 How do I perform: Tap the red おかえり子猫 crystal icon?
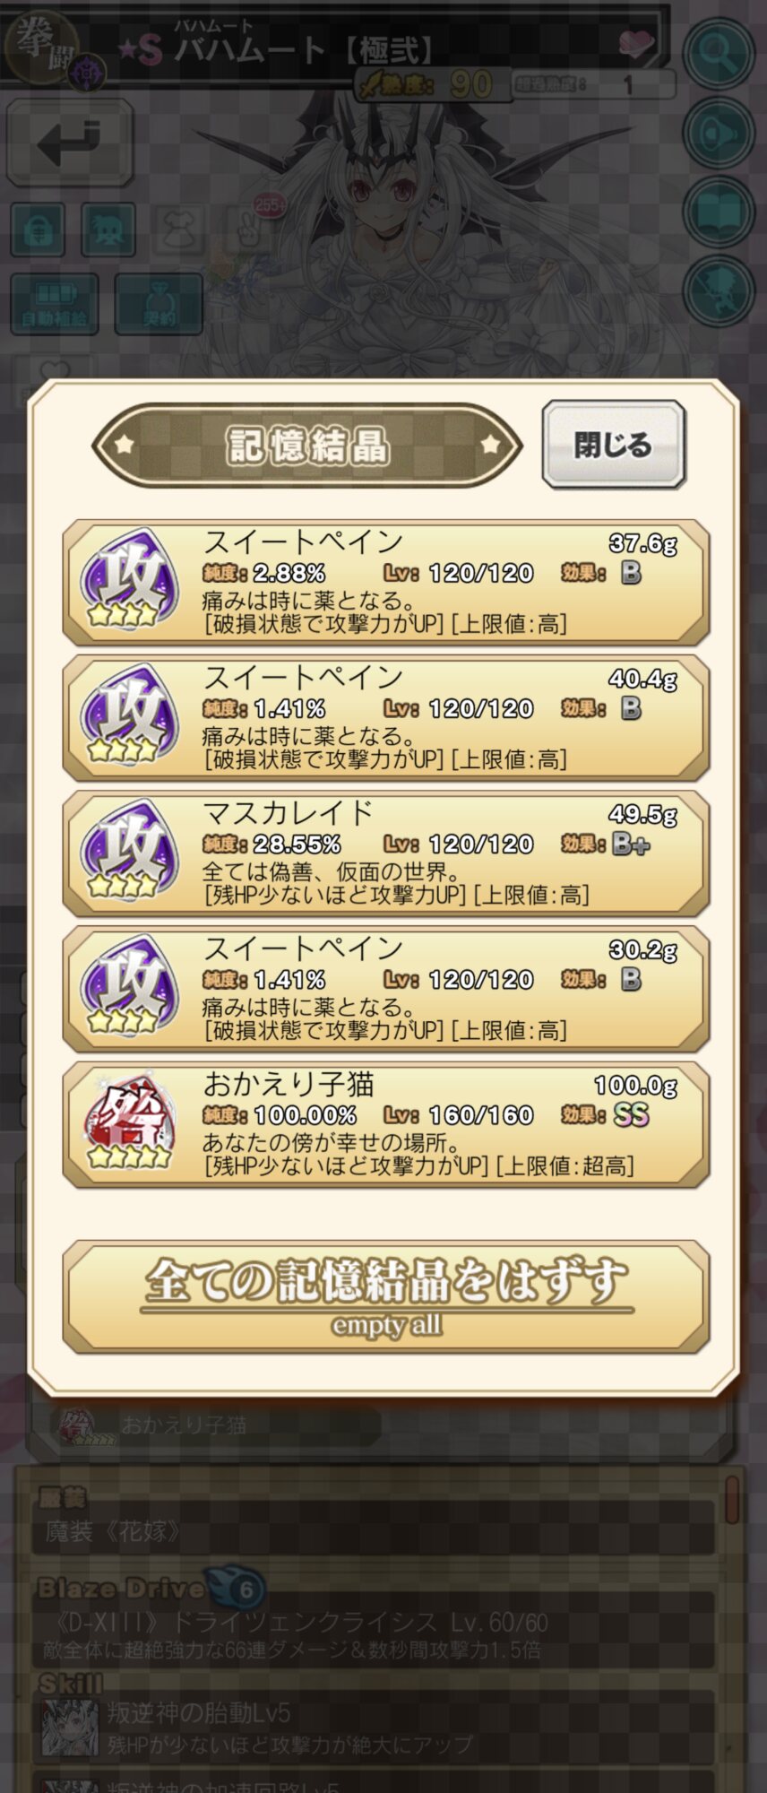(x=130, y=1124)
